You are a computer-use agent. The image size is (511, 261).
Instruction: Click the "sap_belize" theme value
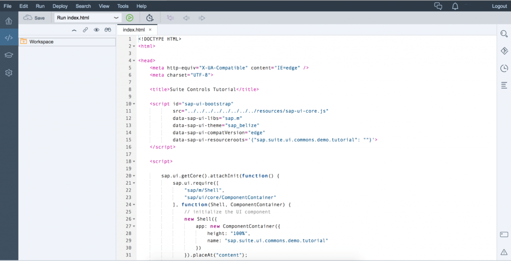(x=242, y=125)
